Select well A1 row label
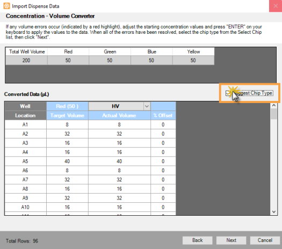Image resolution: width=282 pixels, height=249 pixels. (25, 124)
